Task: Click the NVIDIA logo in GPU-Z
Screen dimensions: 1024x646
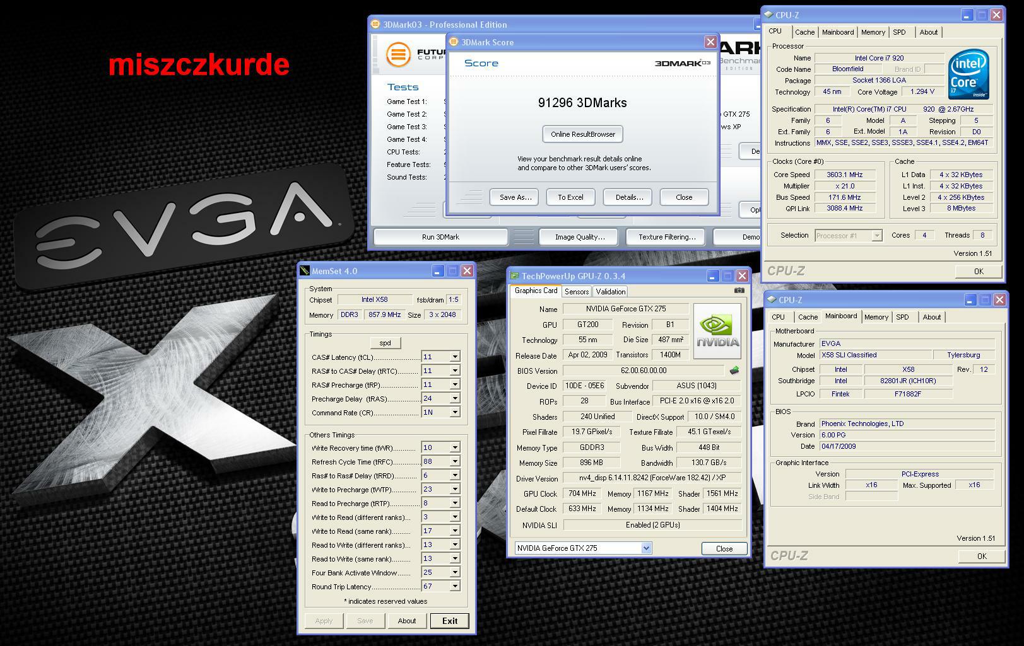Action: (717, 332)
